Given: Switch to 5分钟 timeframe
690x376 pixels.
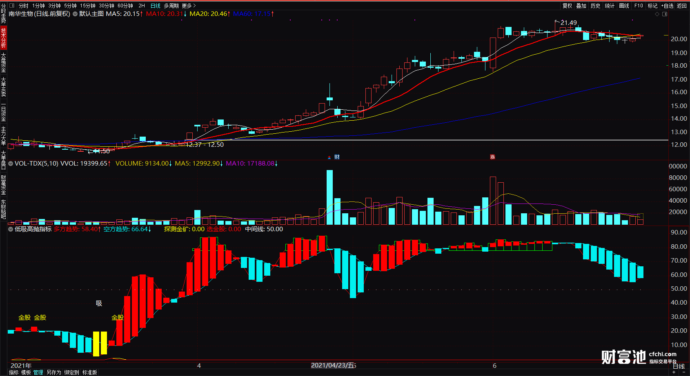Looking at the screenshot, I should [70, 6].
